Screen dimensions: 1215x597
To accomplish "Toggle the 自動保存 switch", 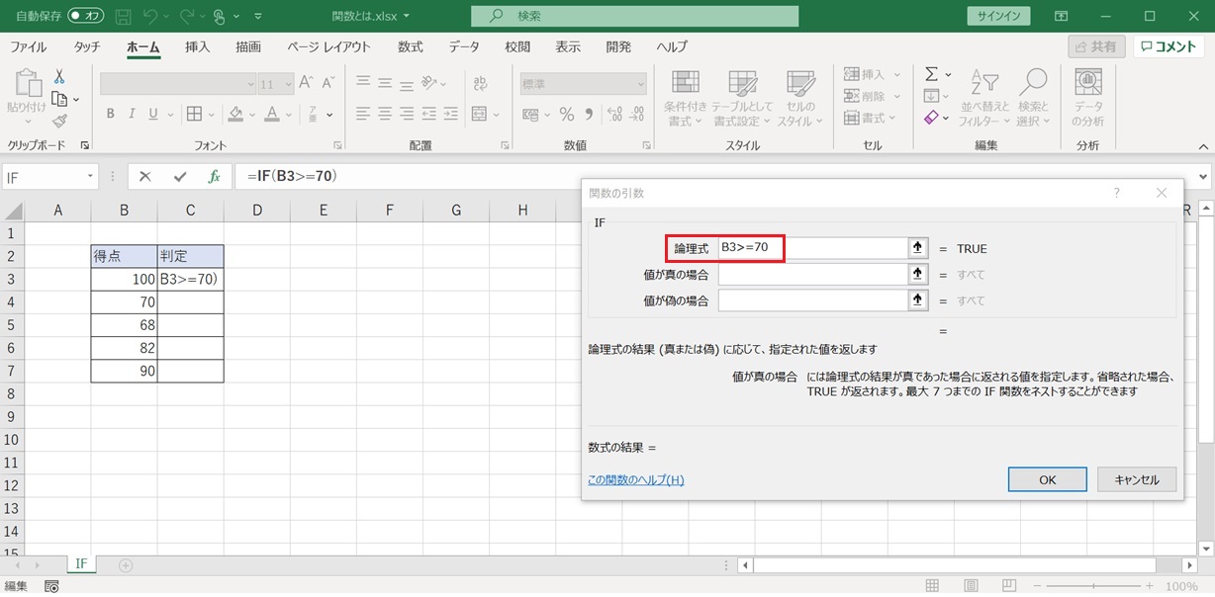I will [86, 17].
